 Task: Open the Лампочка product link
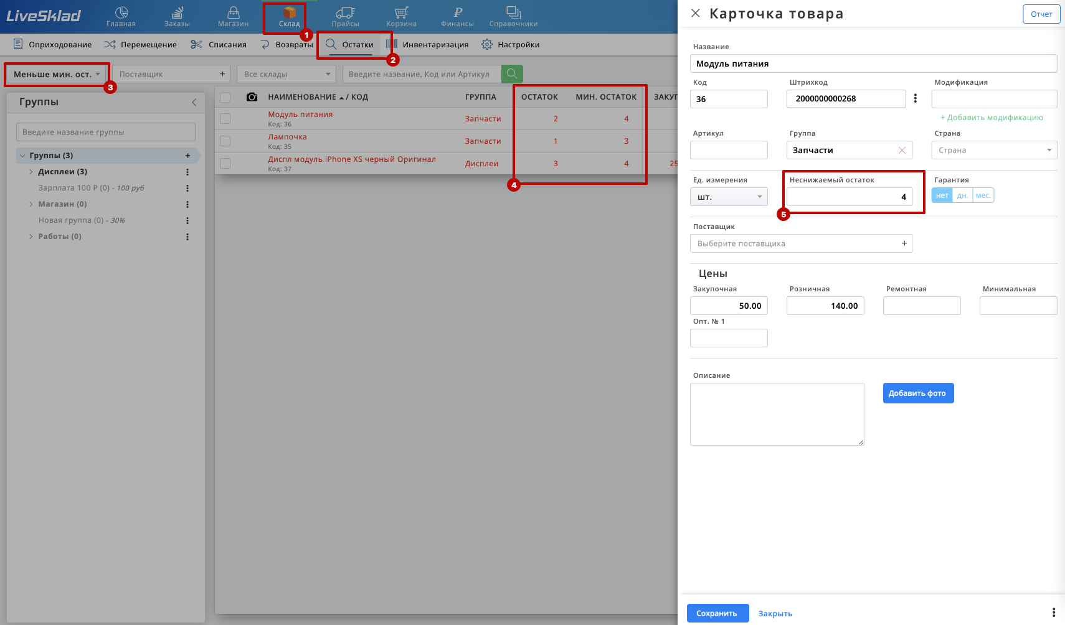click(x=287, y=136)
